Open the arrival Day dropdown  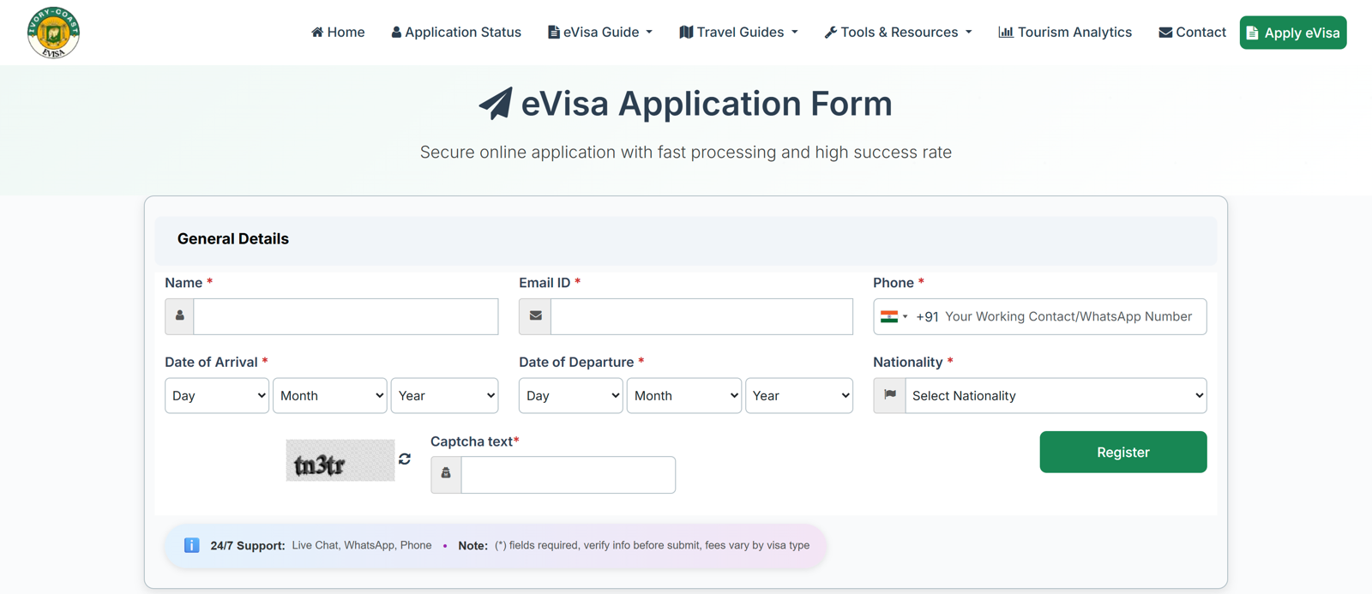click(x=217, y=395)
